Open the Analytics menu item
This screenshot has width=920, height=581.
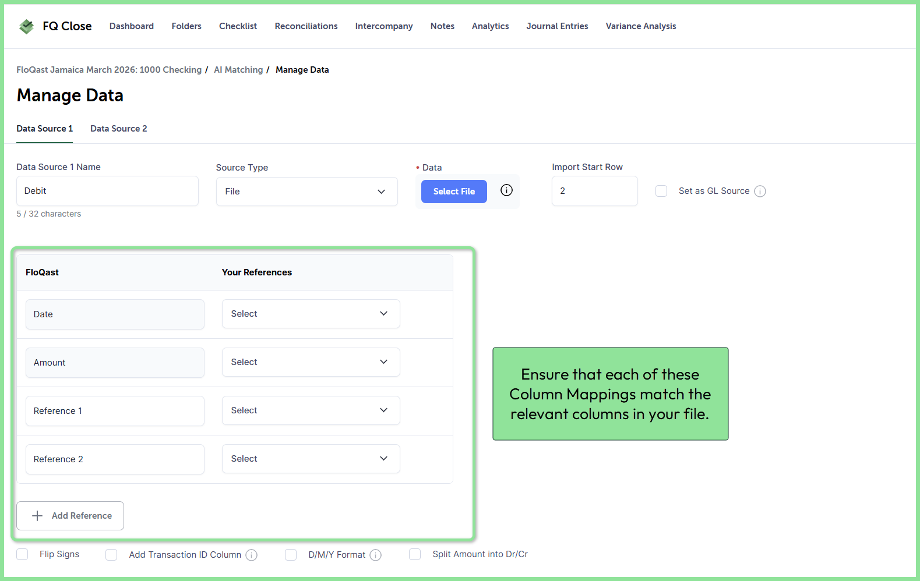pos(491,26)
